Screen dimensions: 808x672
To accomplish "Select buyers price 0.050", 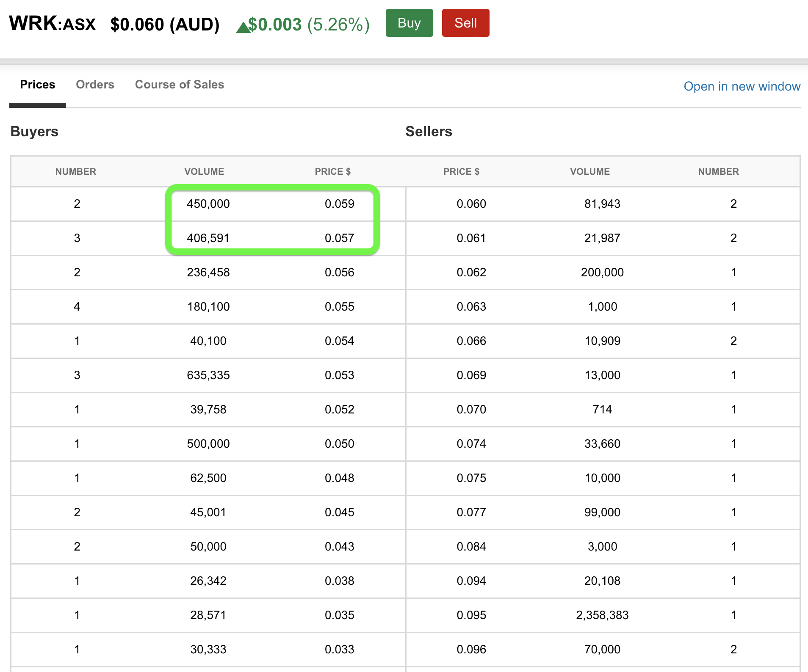I will [340, 444].
